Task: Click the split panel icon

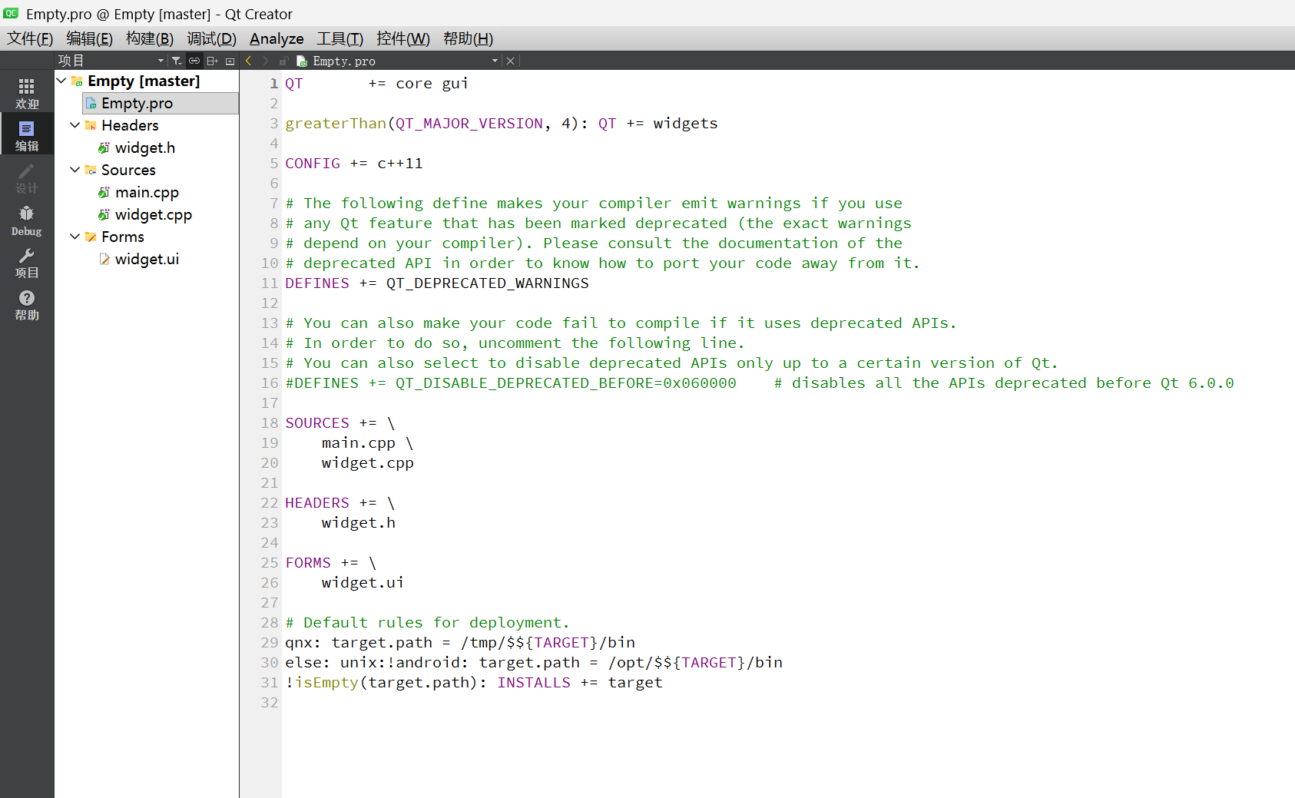Action: pyautogui.click(x=212, y=61)
